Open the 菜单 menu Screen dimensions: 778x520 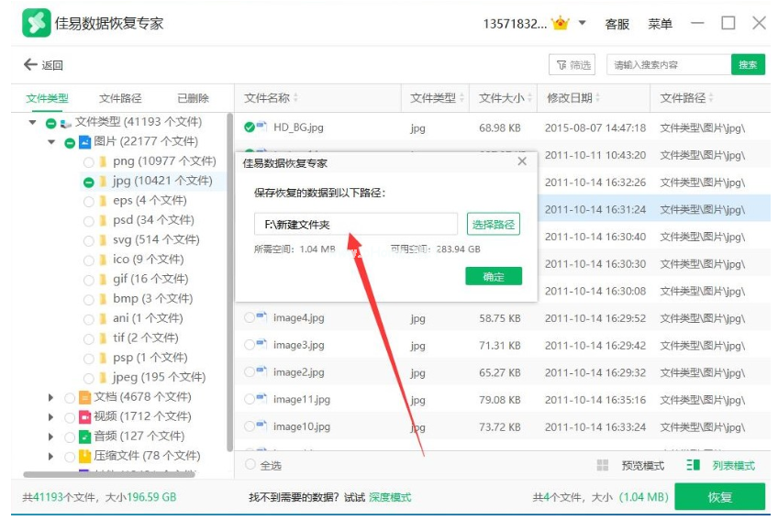coord(660,24)
